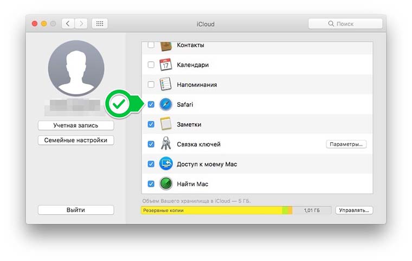Go forward with the right chevron
Screen dimensions: 412x261
click(x=81, y=24)
